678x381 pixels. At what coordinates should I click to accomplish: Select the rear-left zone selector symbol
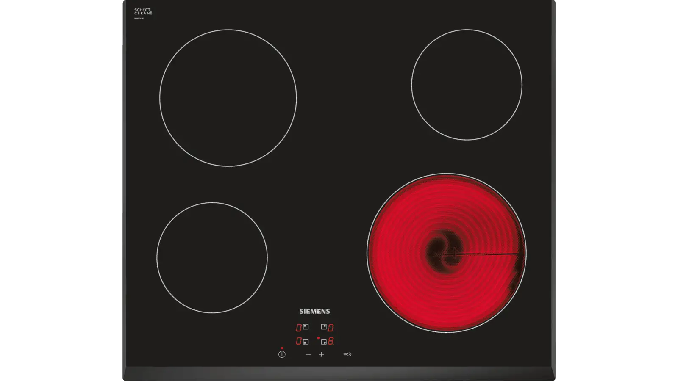[306, 327]
